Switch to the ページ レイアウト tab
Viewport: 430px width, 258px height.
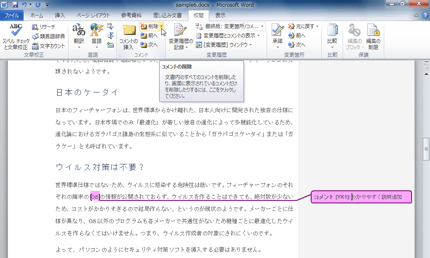coord(93,16)
